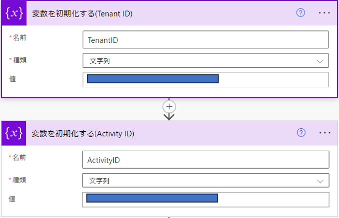Click the 値 field in Tenant ID action
The width and height of the screenshot is (339, 218).
coord(206,79)
